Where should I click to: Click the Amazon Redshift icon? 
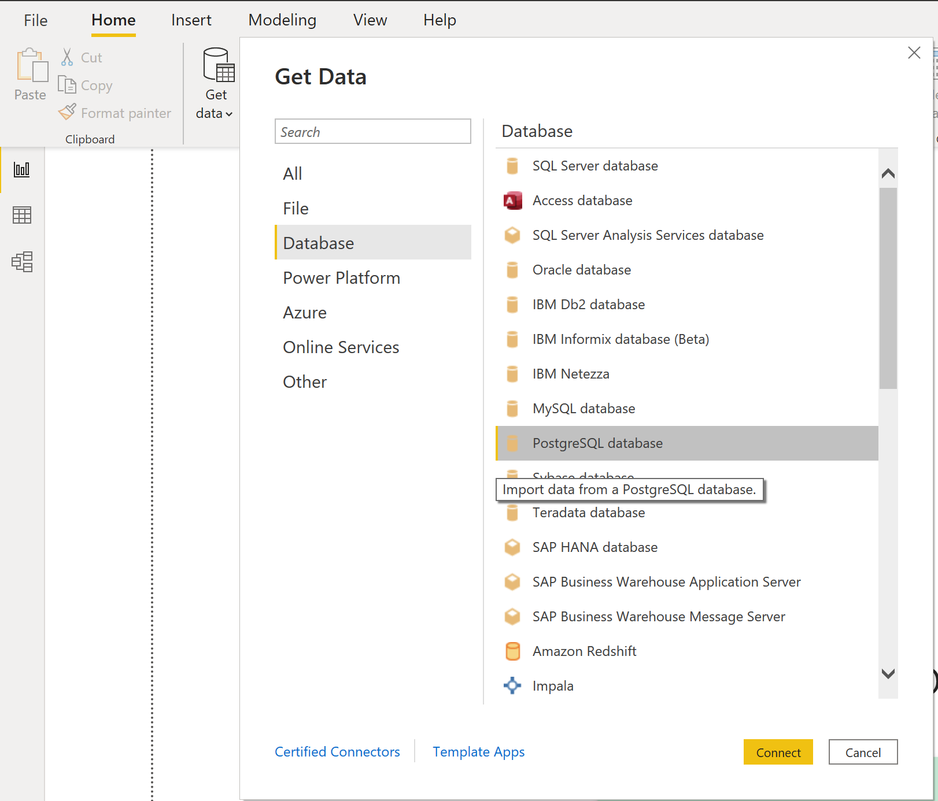coord(512,651)
